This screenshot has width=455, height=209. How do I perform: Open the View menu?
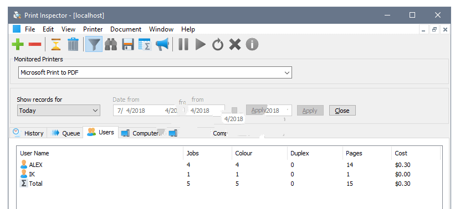[x=69, y=29]
